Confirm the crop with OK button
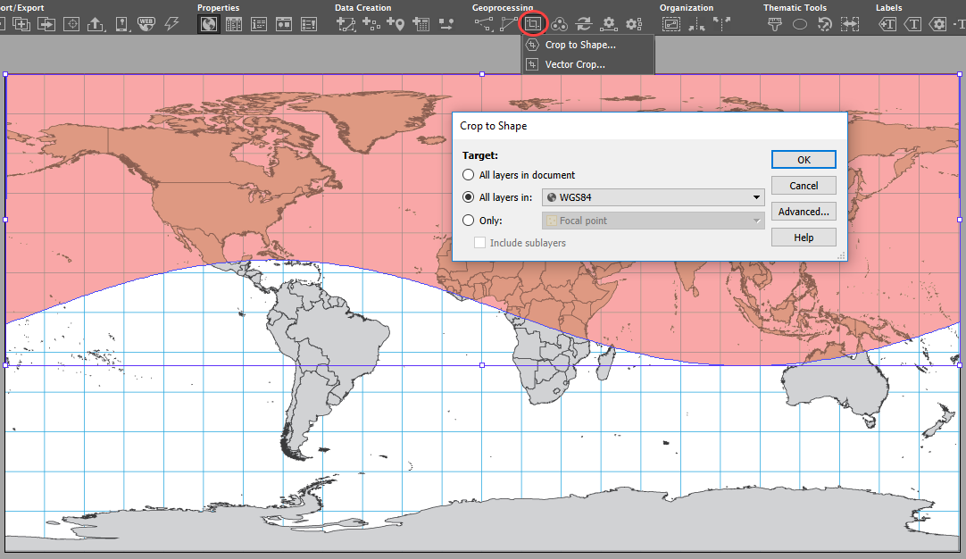The image size is (966, 559). [x=804, y=160]
